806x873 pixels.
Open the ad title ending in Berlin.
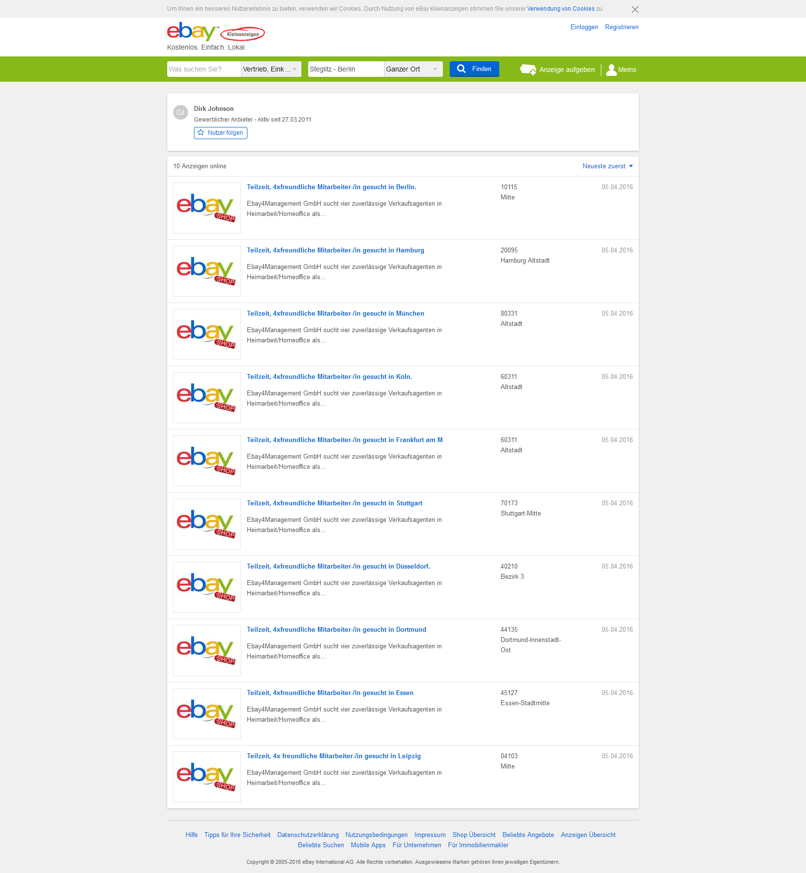pyautogui.click(x=332, y=187)
